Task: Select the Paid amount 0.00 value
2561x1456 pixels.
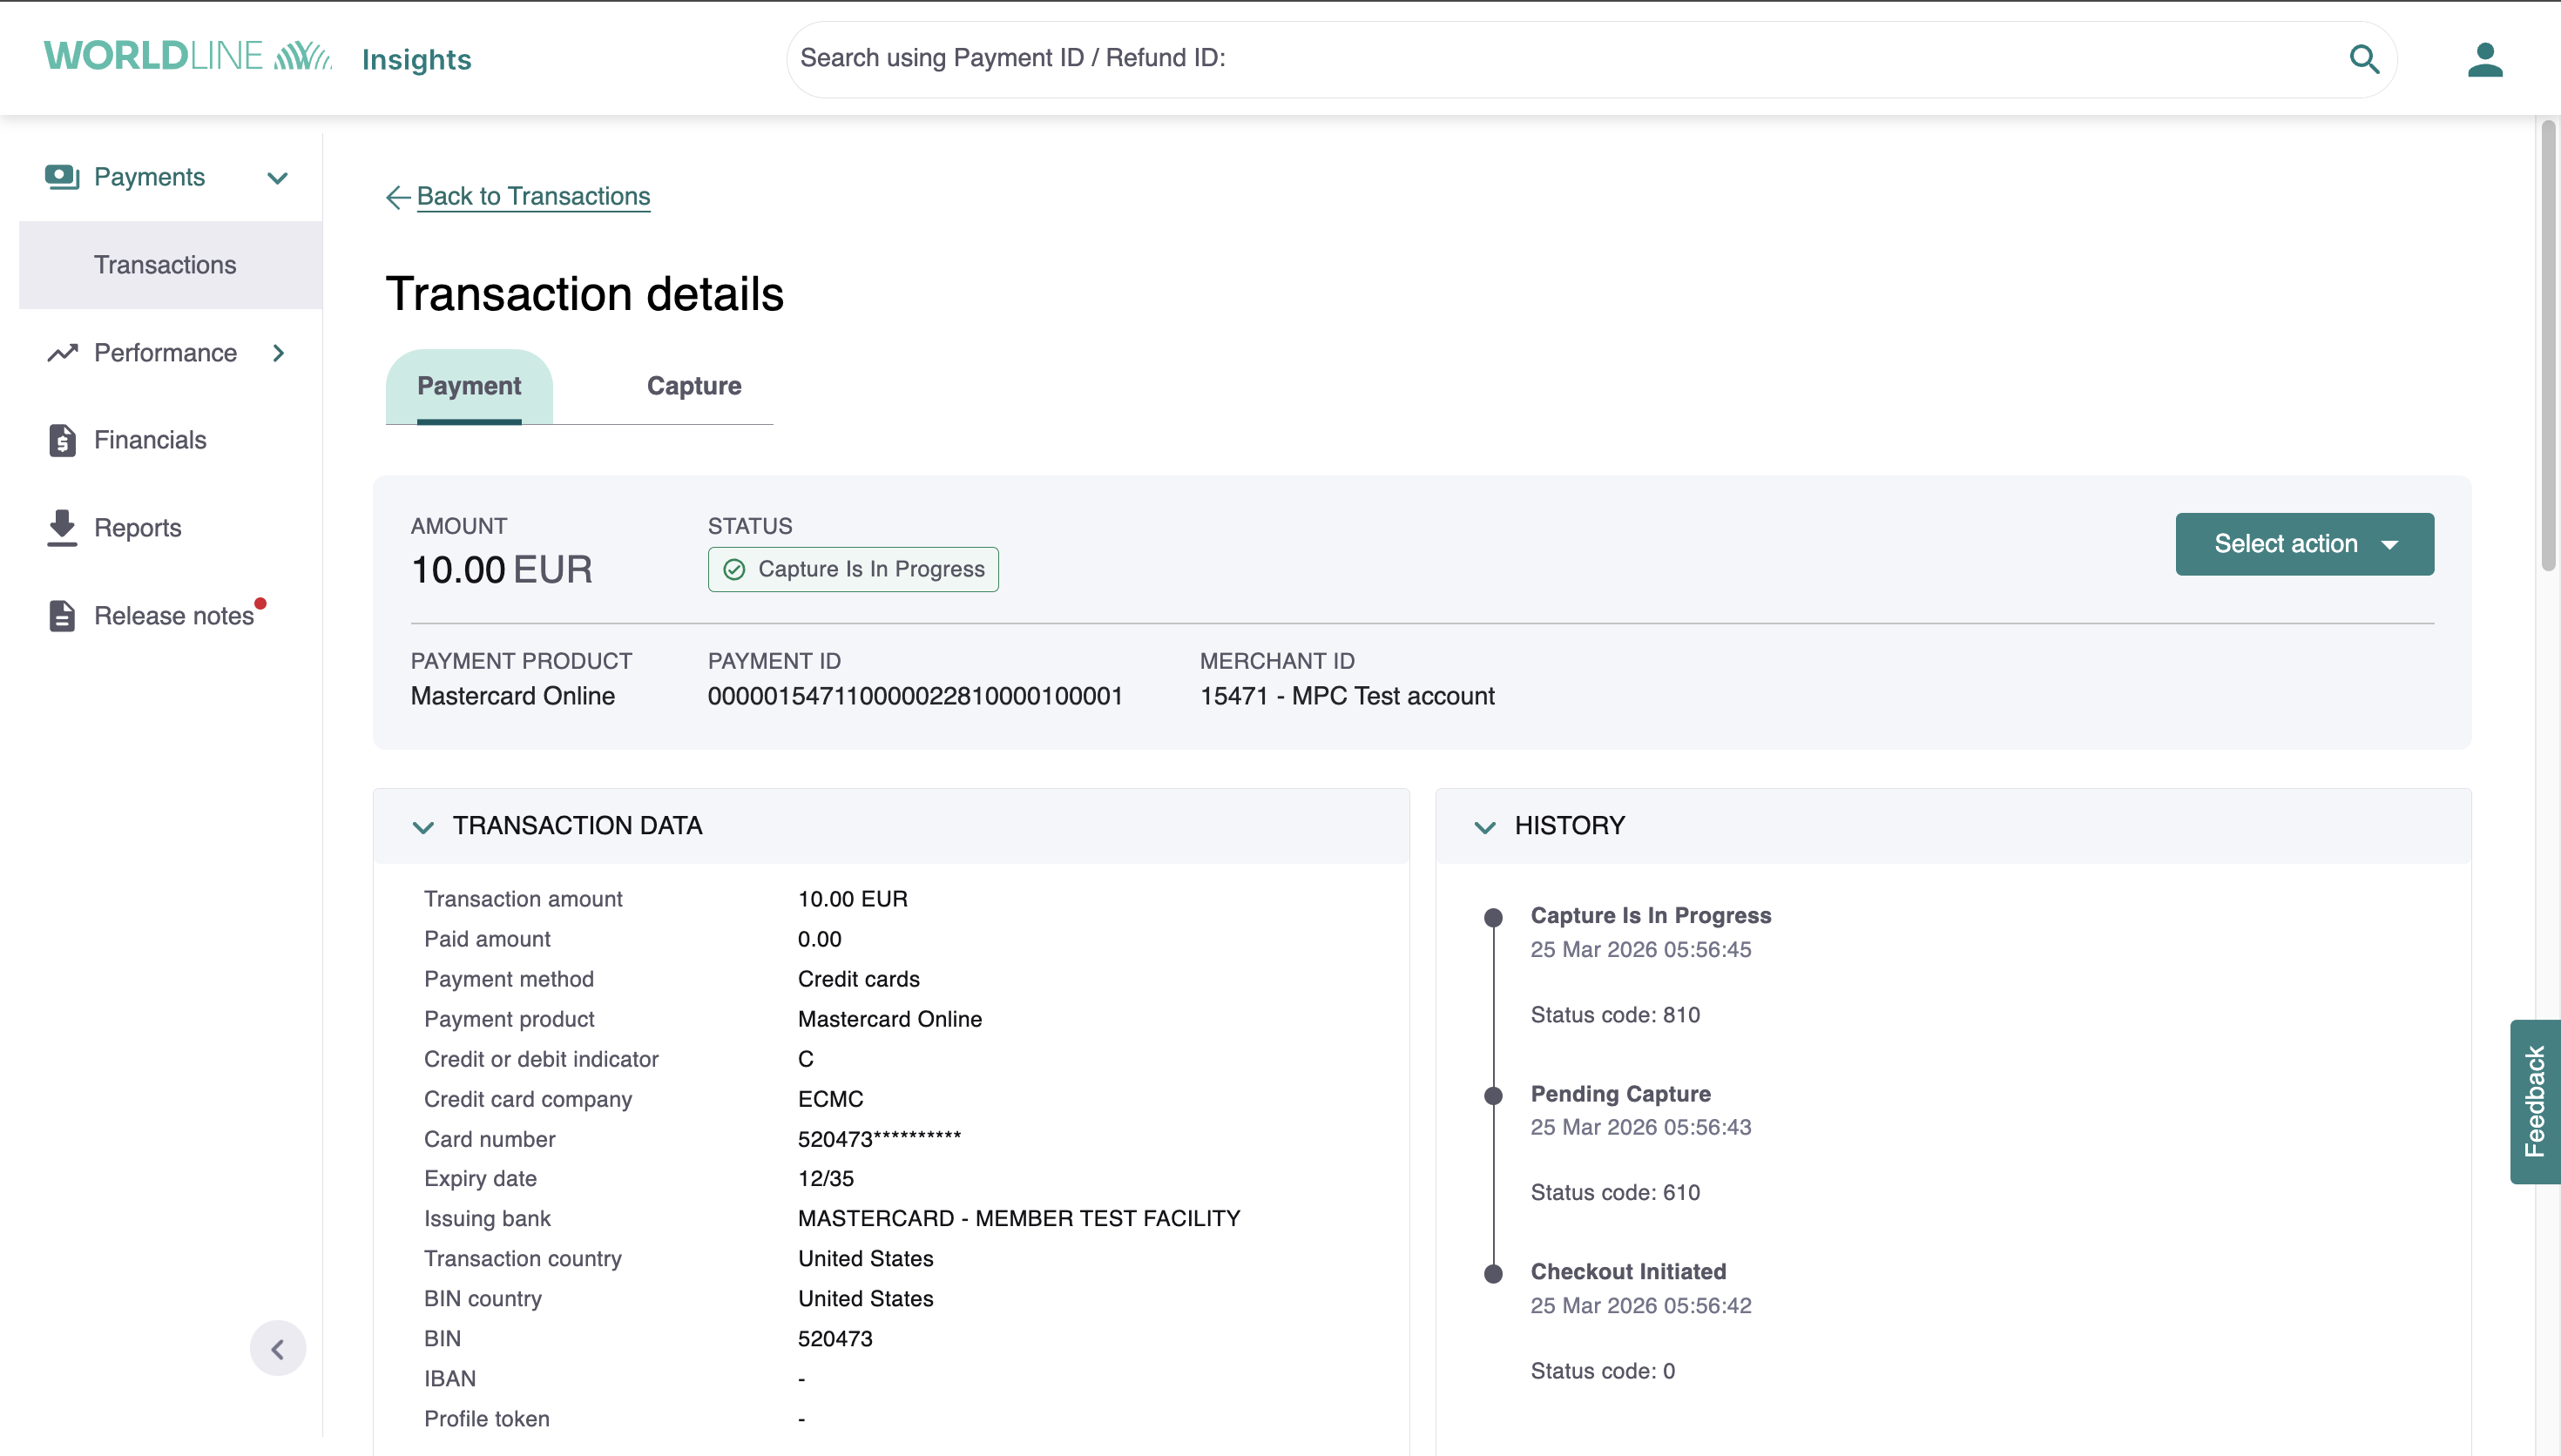Action: (x=819, y=939)
